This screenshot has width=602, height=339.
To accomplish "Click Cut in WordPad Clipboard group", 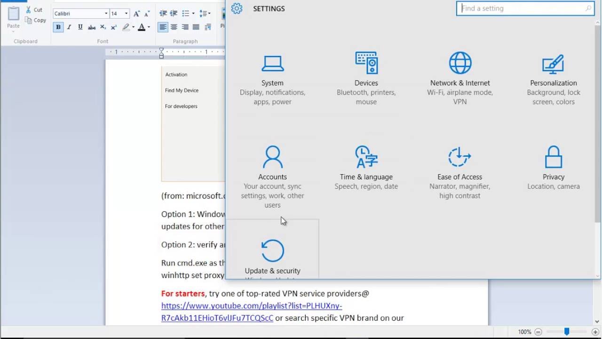I will click(x=34, y=9).
